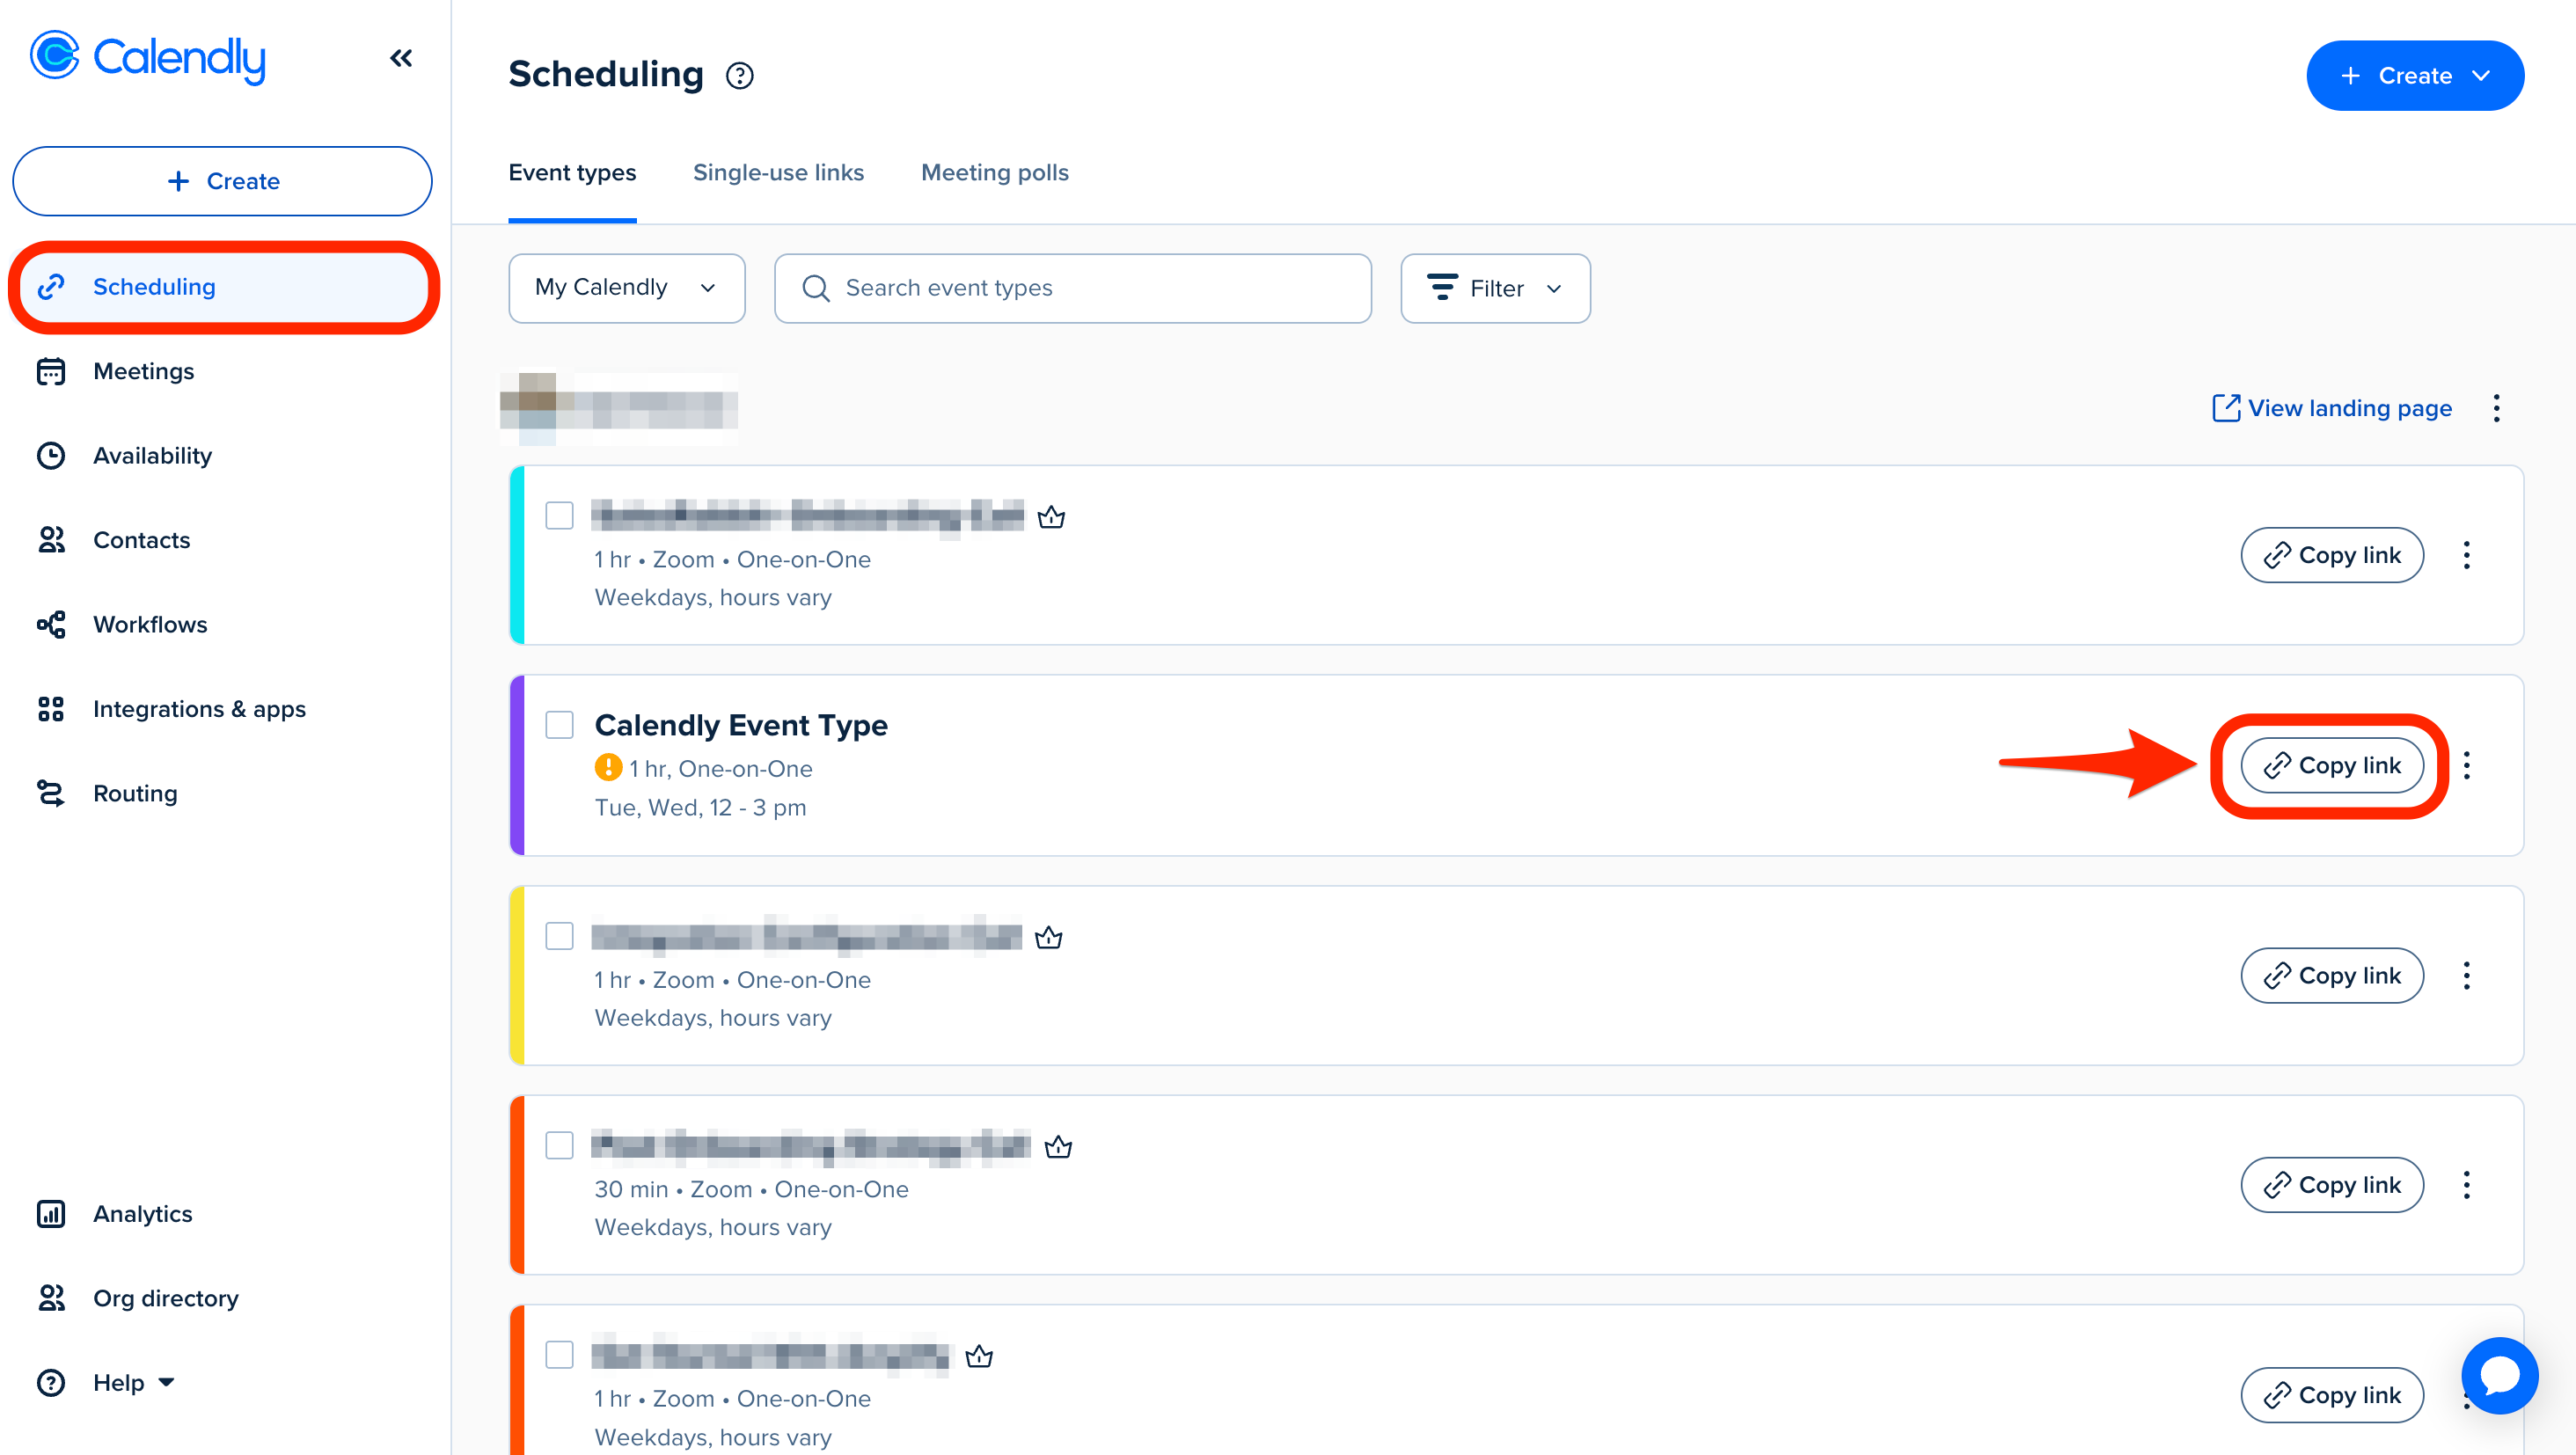Open the Routing section
2576x1455 pixels.
tap(135, 792)
